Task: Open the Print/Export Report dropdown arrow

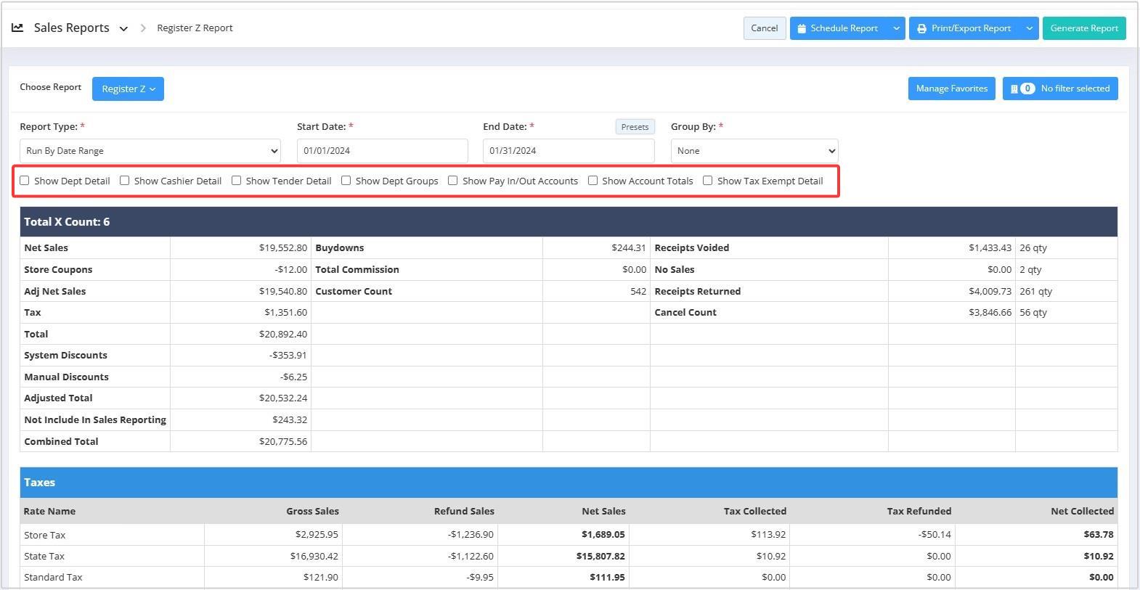Action: tap(1029, 28)
